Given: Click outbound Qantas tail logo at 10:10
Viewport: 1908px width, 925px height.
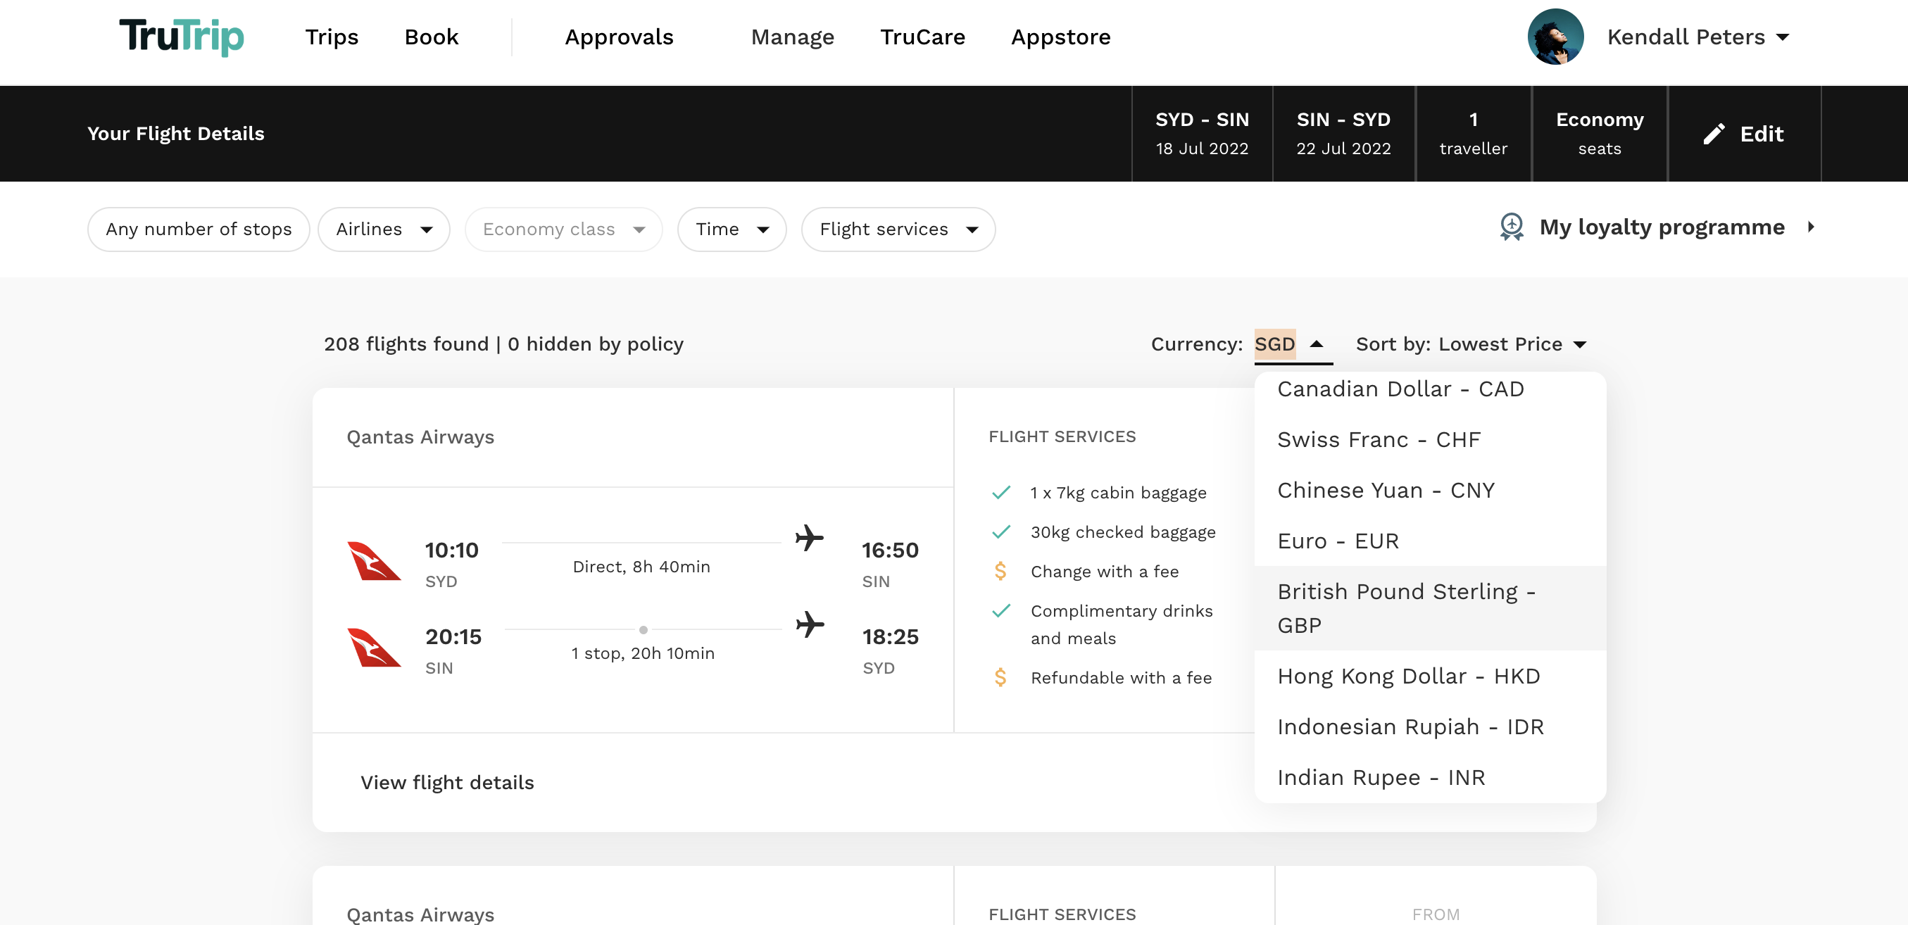Looking at the screenshot, I should click(373, 561).
